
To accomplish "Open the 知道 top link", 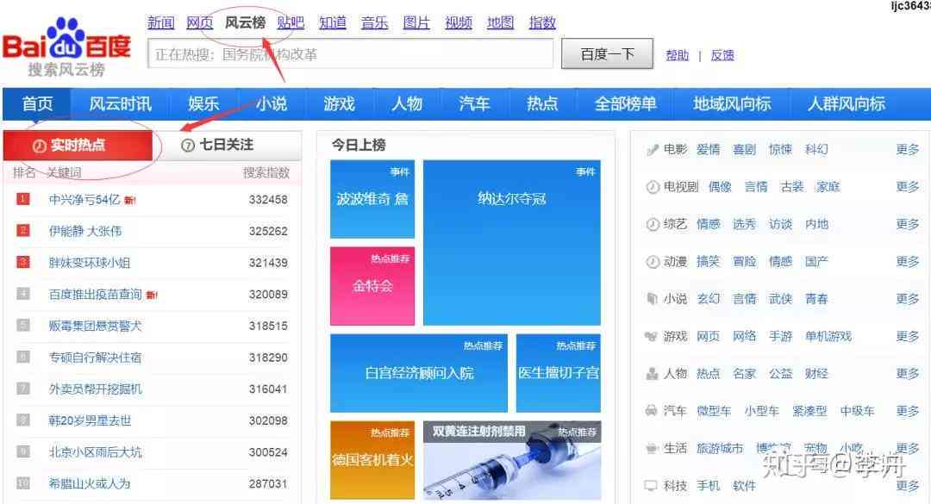I will point(333,22).
